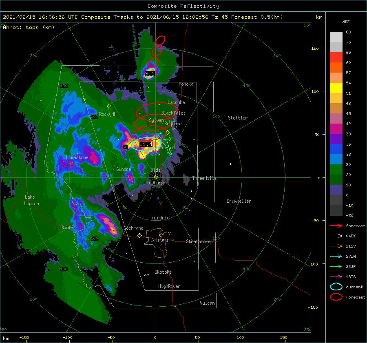Click the dBZ legend heading
This screenshot has height=343, width=367.
(346, 22)
